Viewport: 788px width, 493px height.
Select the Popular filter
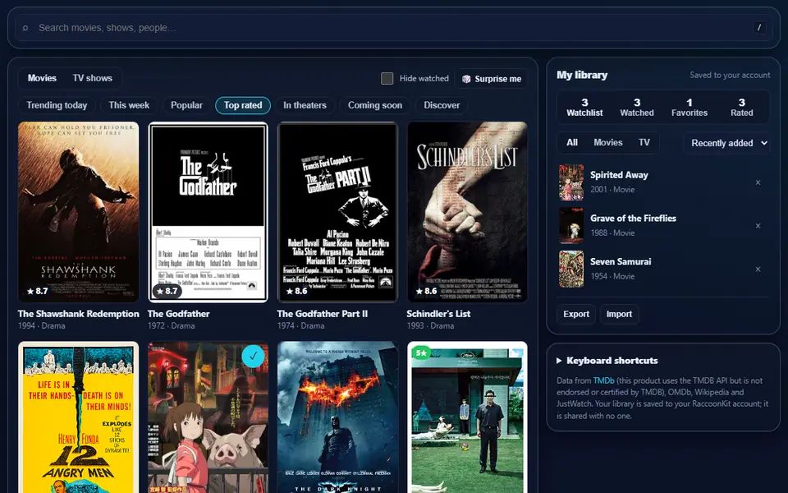point(186,105)
